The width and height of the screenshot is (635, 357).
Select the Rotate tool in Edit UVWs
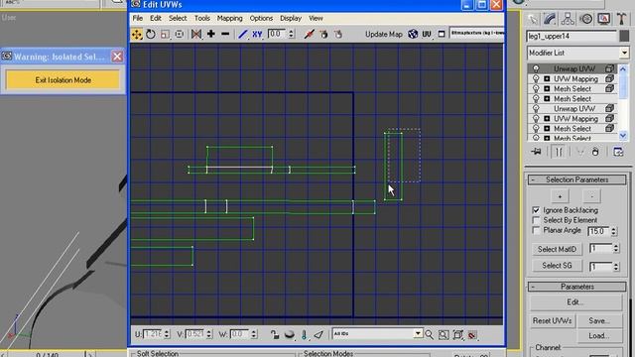(x=151, y=35)
